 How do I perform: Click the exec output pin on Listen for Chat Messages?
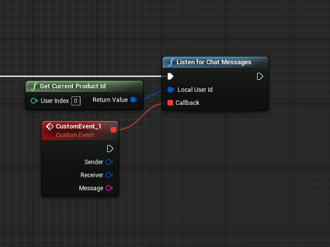coord(260,77)
